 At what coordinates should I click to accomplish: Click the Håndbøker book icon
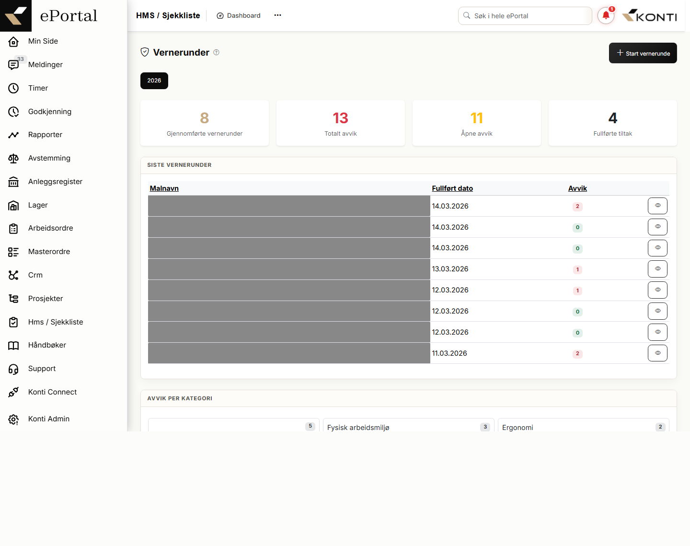pyautogui.click(x=13, y=345)
